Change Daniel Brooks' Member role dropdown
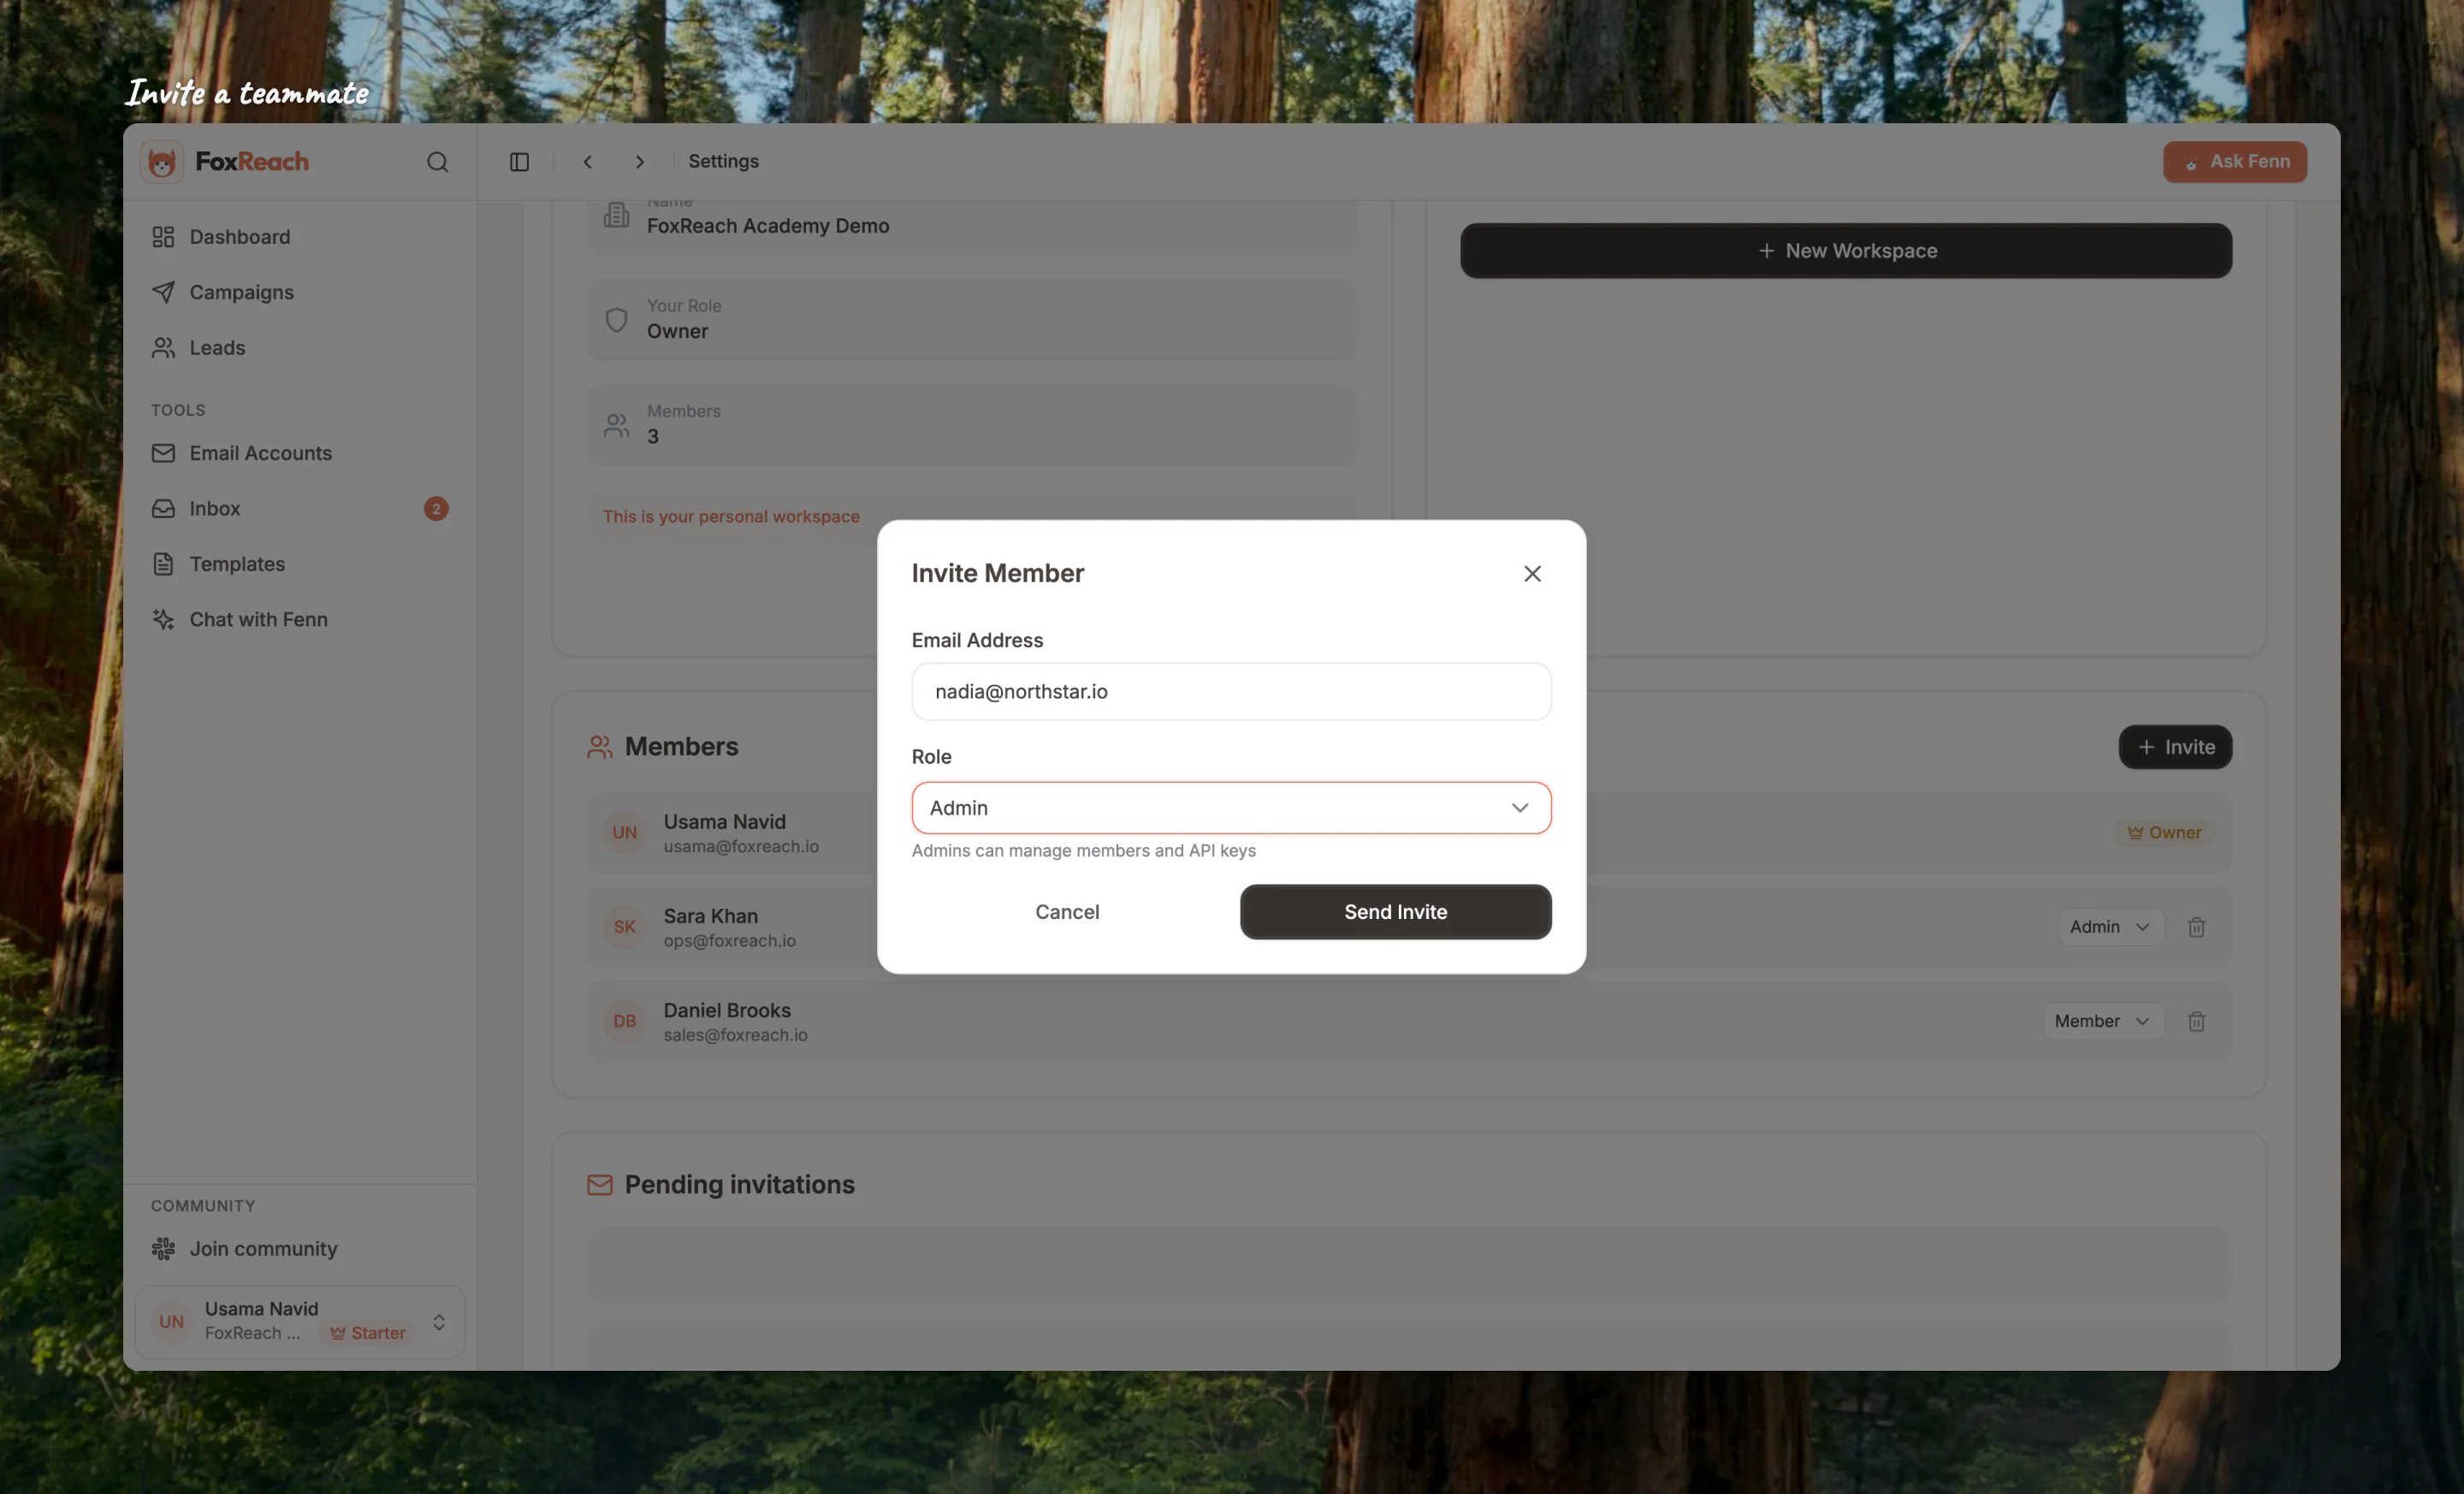This screenshot has height=1494, width=2464. (2103, 1021)
